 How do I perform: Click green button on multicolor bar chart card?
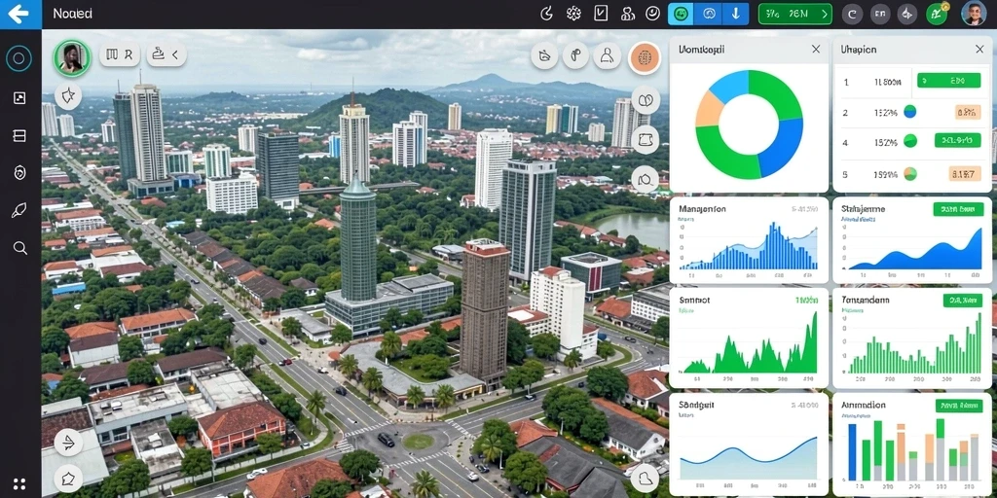coord(959,406)
